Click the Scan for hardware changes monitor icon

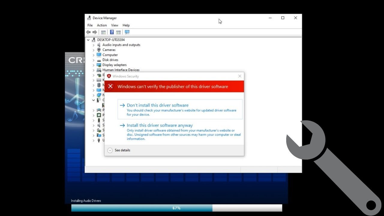pos(127,32)
